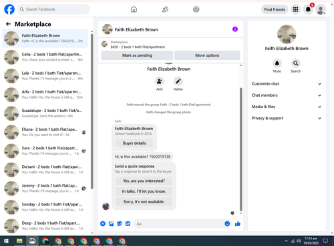Expand the Customize chat section
The height and width of the screenshot is (246, 334).
click(287, 84)
